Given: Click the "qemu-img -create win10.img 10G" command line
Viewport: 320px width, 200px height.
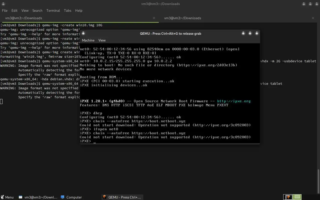Looking at the screenshot, I should click(72, 25).
